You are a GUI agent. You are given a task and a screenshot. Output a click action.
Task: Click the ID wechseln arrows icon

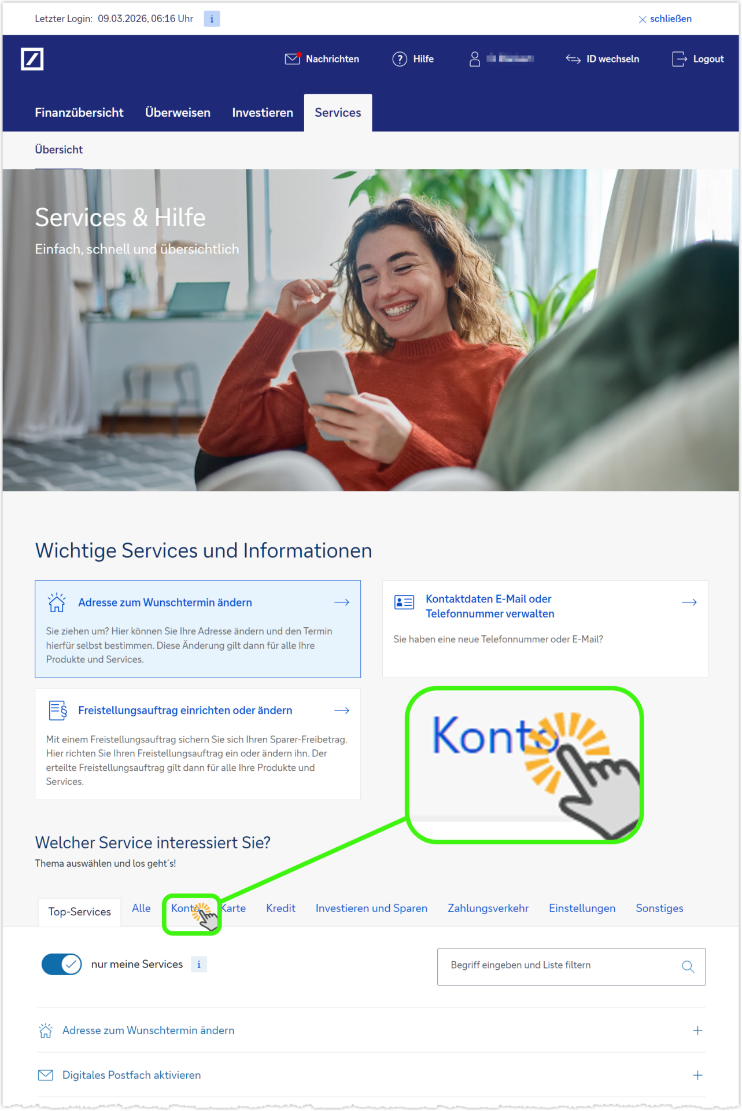(573, 59)
